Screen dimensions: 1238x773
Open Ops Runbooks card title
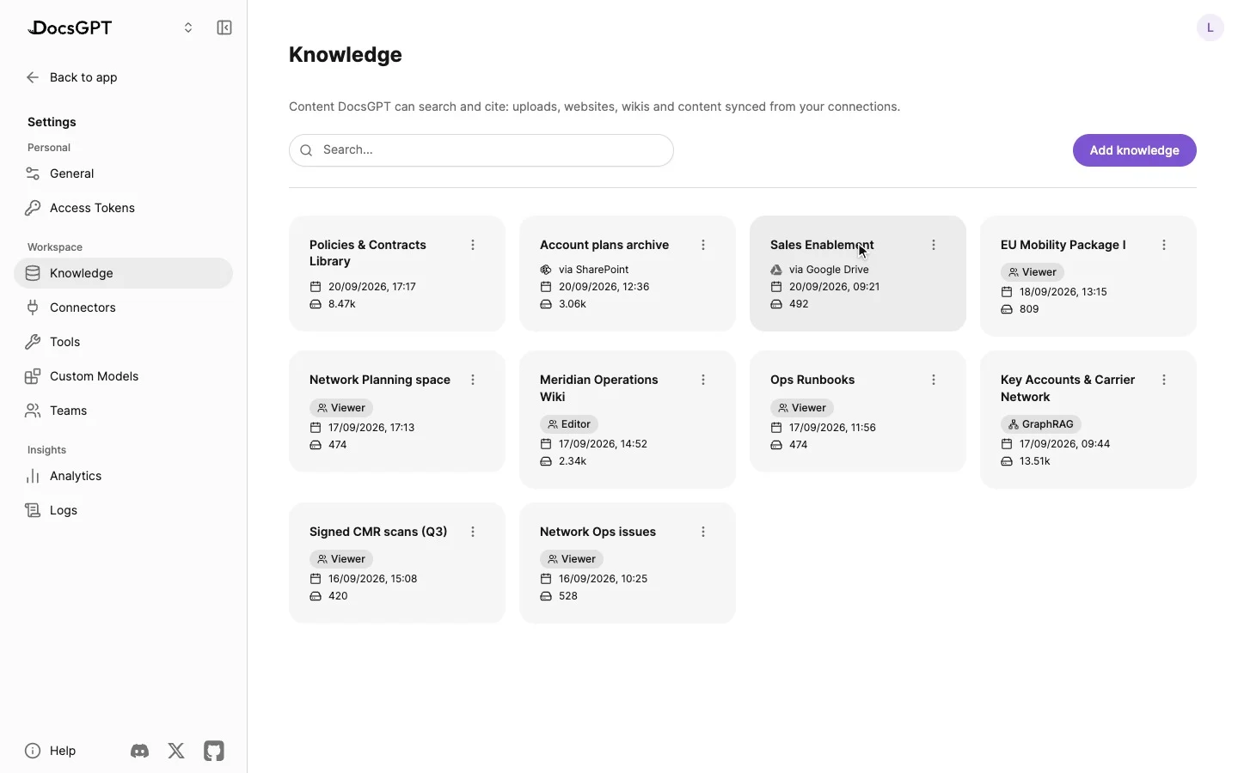click(x=812, y=380)
